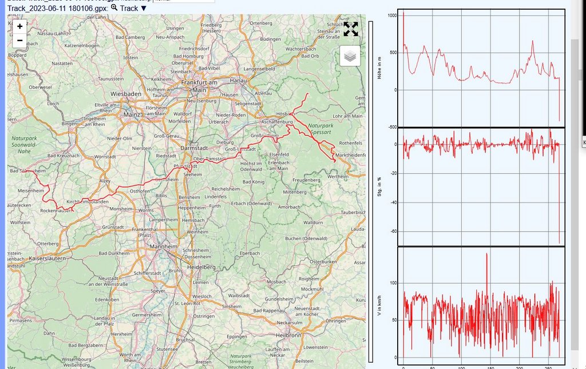
Task: Click the Bad Dürkheim label
Action: click(113, 253)
